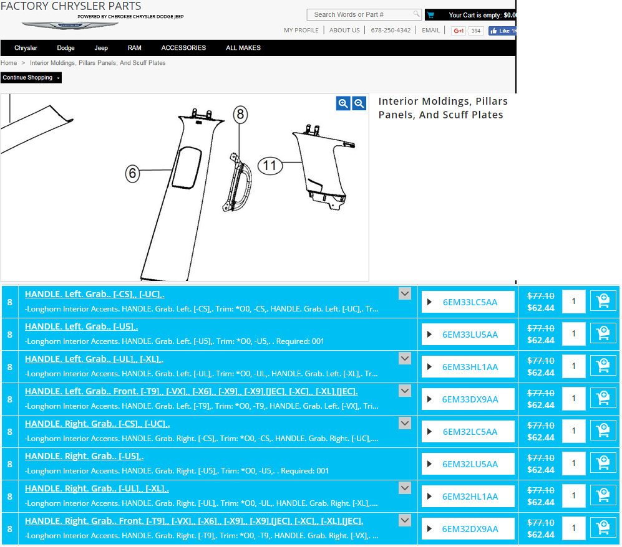
Task: Click callout number 11 in diagram
Action: [270, 166]
